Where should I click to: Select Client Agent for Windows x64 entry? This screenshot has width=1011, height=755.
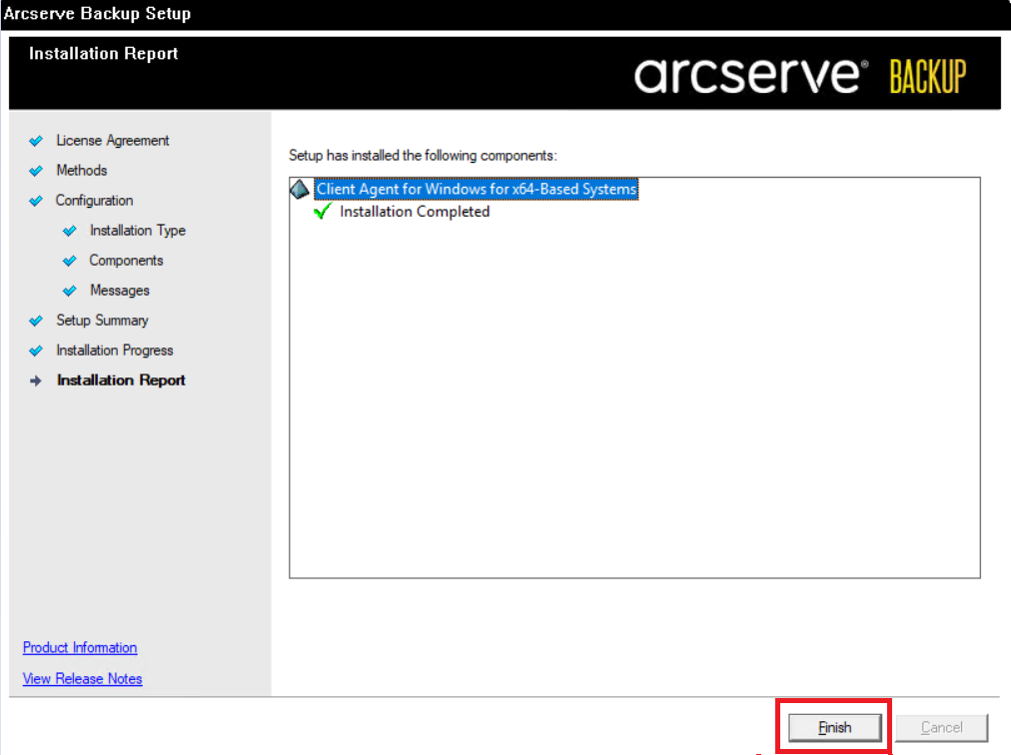pyautogui.click(x=477, y=189)
